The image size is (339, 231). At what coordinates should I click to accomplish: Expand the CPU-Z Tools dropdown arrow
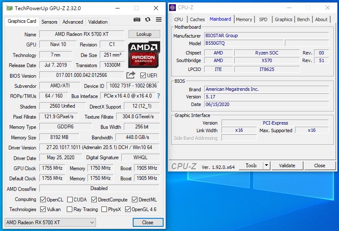click(266, 166)
